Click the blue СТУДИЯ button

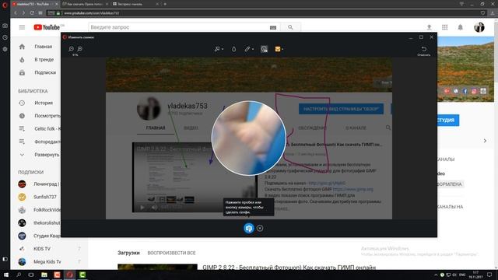(x=448, y=121)
